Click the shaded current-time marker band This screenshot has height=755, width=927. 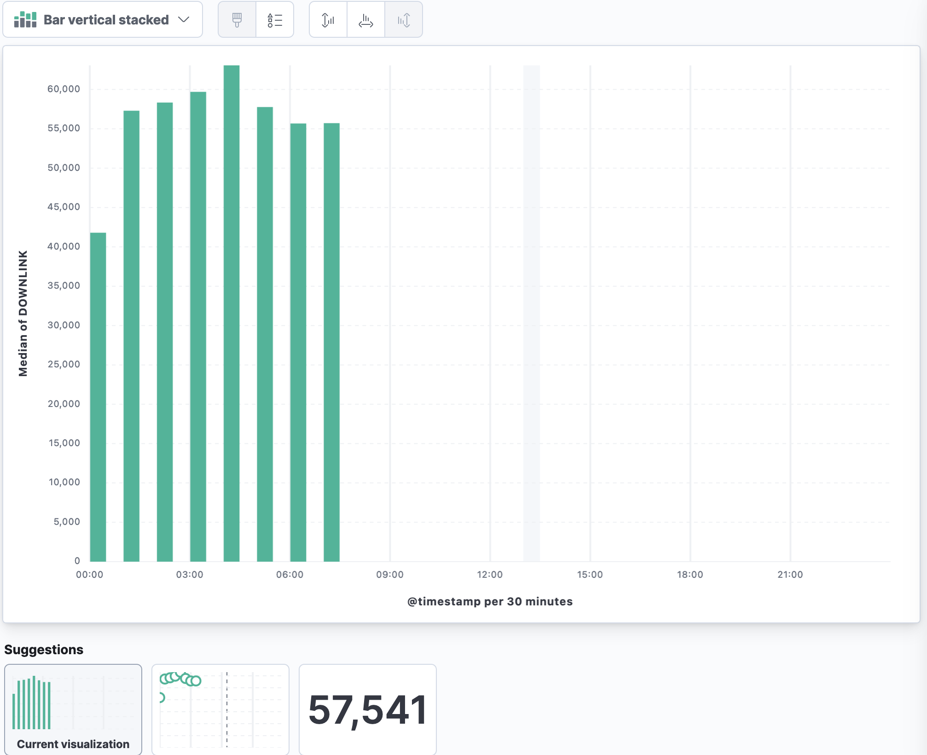(x=531, y=313)
